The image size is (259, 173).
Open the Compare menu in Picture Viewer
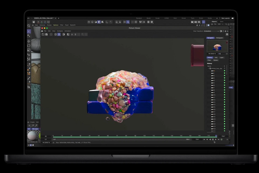click(x=60, y=31)
